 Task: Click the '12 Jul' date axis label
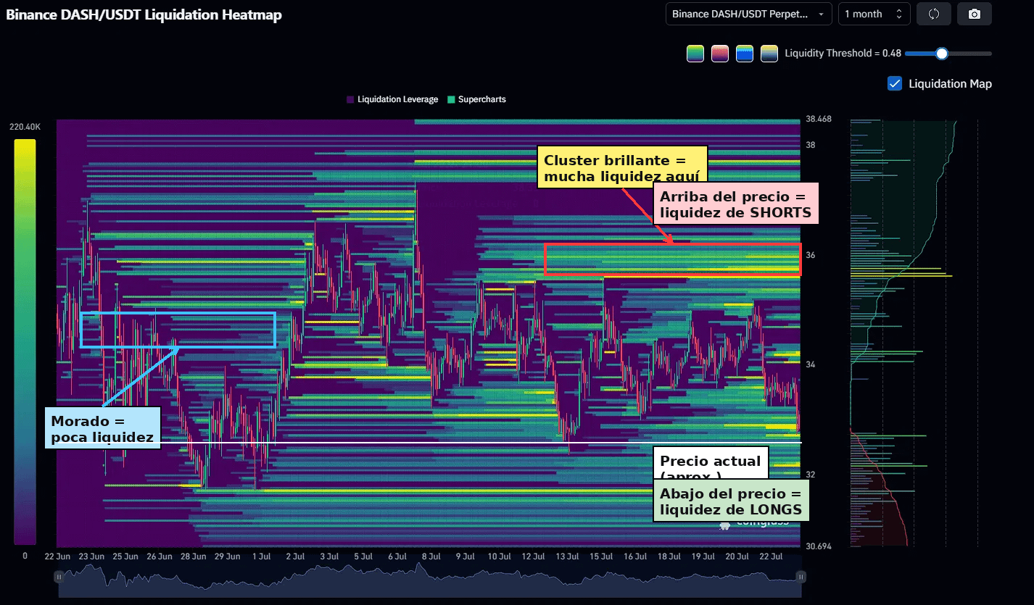click(x=533, y=556)
